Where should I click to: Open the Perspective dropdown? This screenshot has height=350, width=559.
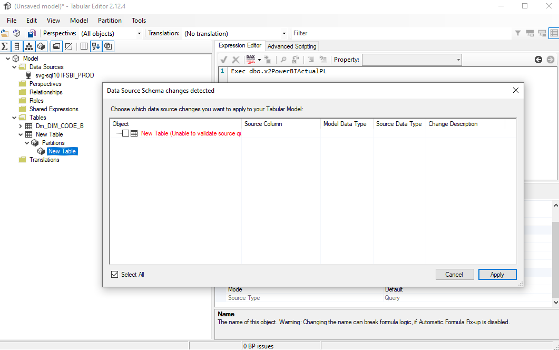point(140,33)
